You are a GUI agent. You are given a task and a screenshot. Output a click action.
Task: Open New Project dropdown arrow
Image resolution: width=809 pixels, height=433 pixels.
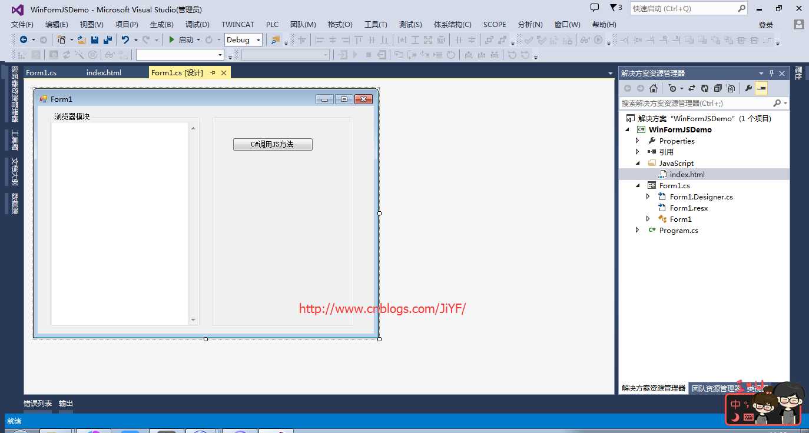(x=72, y=40)
